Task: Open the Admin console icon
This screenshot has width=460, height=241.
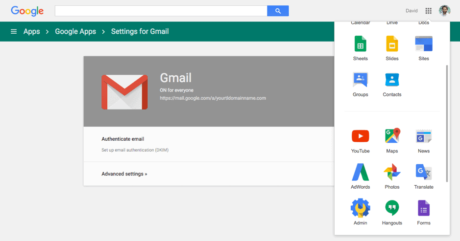Action: 360,208
